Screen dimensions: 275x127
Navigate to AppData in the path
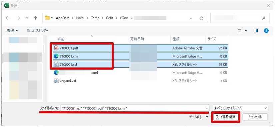(63, 18)
